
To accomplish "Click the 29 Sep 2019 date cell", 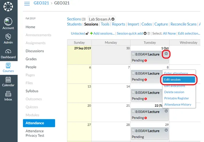I will click(x=79, y=55).
